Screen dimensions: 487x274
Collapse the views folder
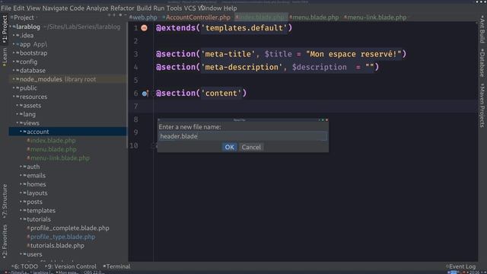point(18,123)
